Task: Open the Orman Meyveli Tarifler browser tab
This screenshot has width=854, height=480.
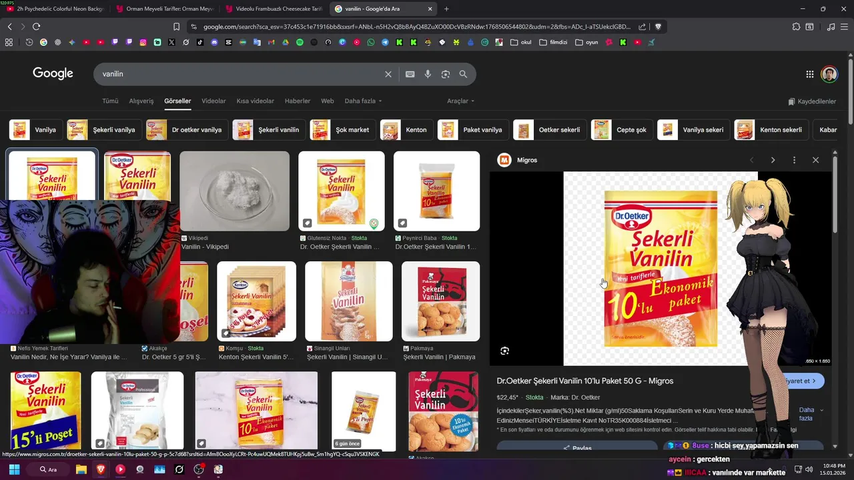Action: click(x=164, y=9)
